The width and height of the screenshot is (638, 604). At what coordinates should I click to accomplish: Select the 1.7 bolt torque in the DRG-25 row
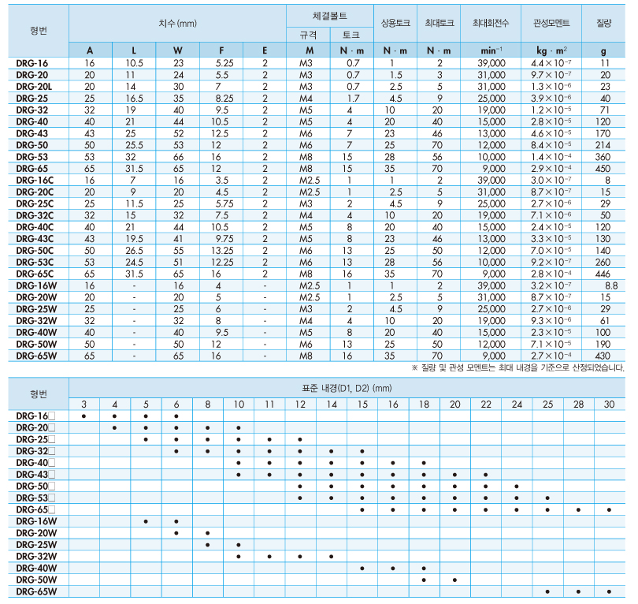coord(353,99)
